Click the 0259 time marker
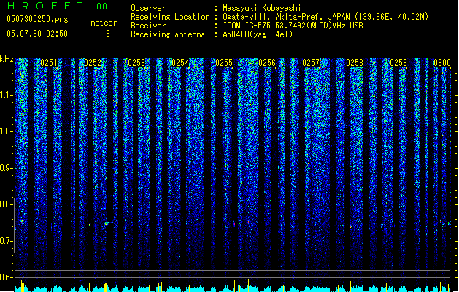 pos(398,63)
